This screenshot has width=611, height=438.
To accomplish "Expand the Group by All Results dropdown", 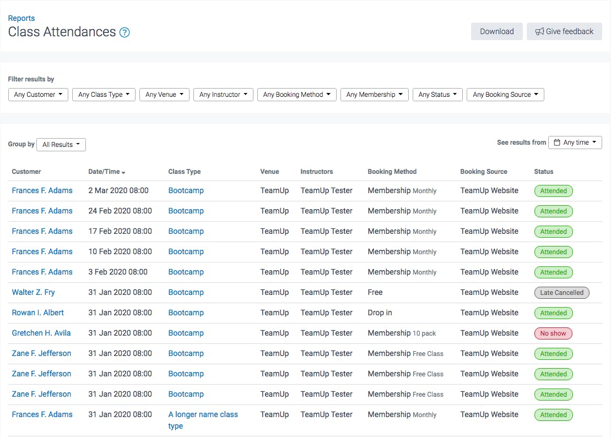I will pos(61,144).
